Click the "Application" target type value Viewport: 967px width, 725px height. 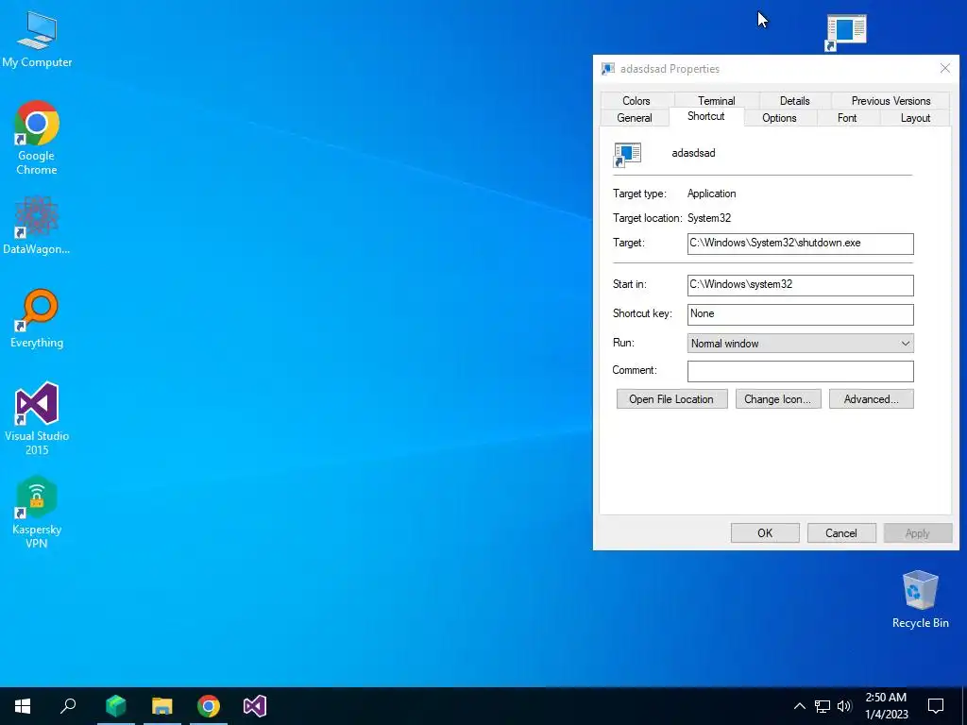(x=712, y=194)
